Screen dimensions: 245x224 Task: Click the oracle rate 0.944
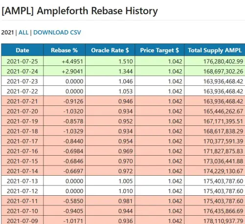(126, 211)
